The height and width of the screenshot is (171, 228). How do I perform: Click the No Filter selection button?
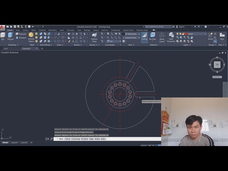click(x=152, y=36)
